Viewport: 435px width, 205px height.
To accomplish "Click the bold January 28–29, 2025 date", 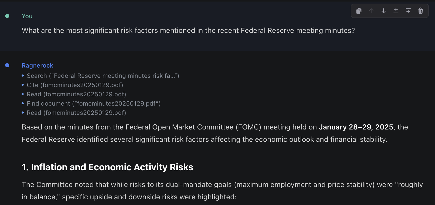I will click(x=356, y=127).
